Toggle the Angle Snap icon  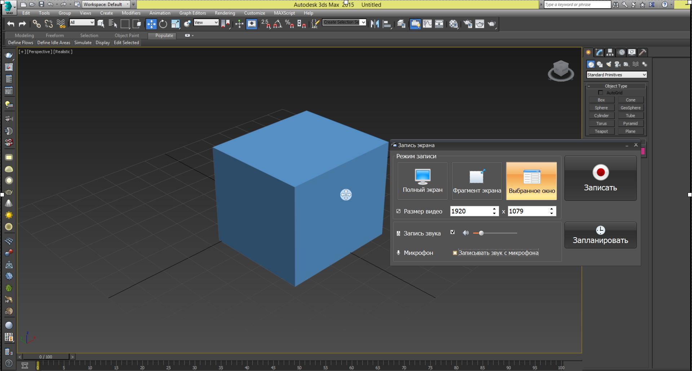coord(277,24)
